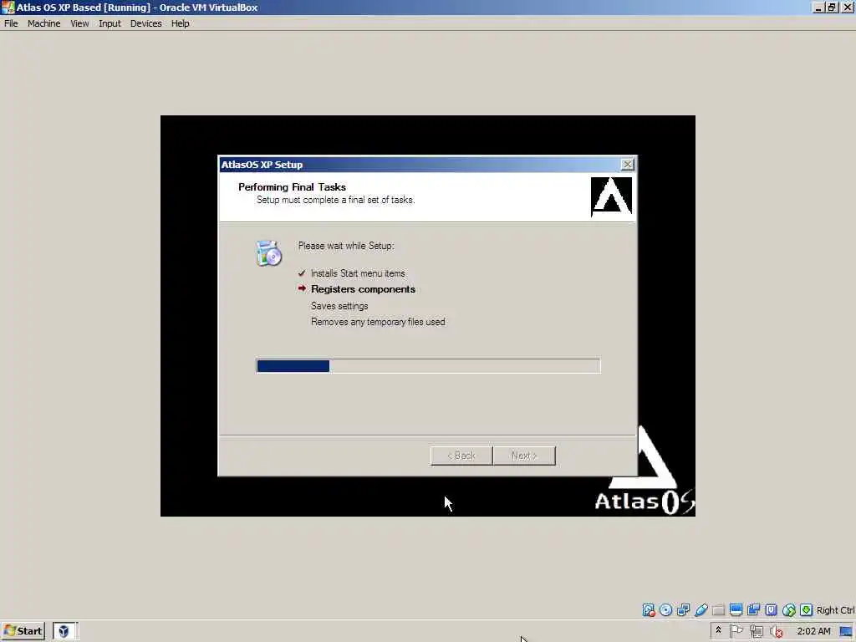Click the shared folders status icon
Image resolution: width=856 pixels, height=642 pixels.
click(718, 610)
